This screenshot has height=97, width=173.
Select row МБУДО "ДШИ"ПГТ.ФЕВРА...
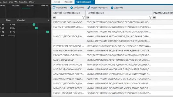pyautogui.click(x=112, y=88)
